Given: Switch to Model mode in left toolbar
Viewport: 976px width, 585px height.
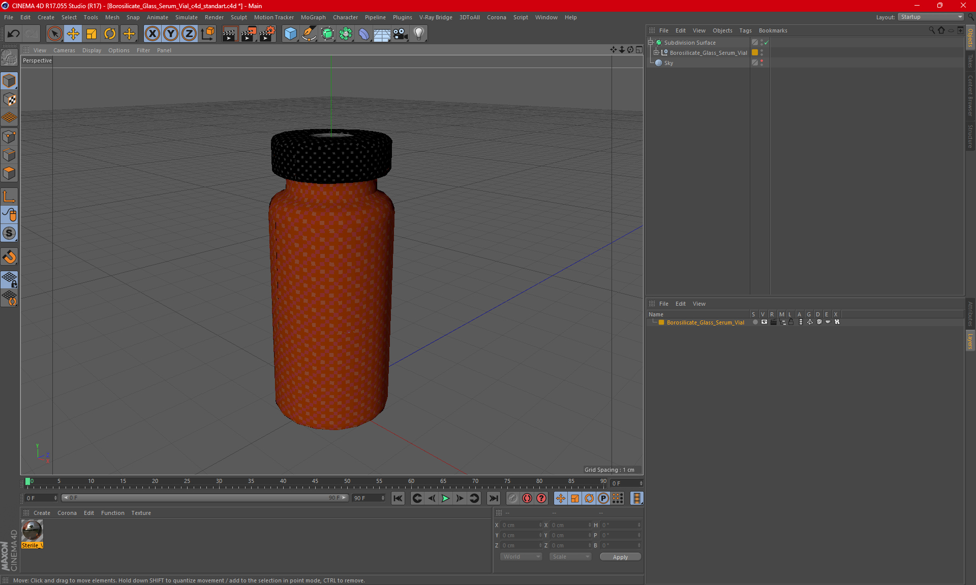Looking at the screenshot, I should [9, 81].
